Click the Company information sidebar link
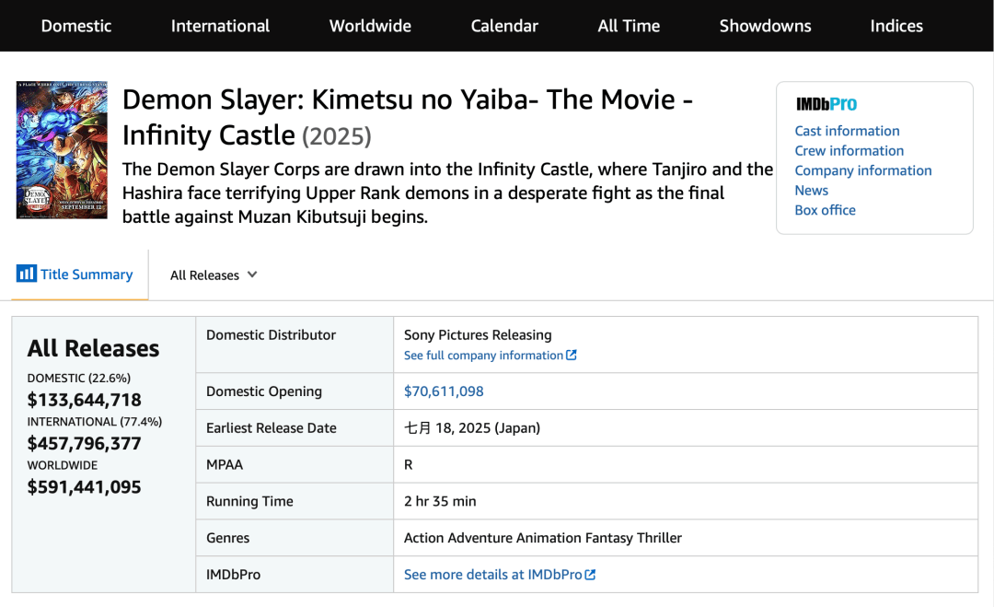The image size is (994, 607). 862,170
